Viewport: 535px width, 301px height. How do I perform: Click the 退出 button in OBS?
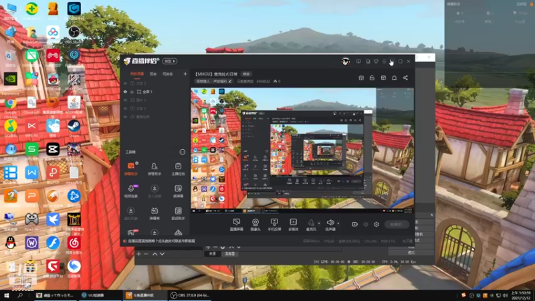411,253
